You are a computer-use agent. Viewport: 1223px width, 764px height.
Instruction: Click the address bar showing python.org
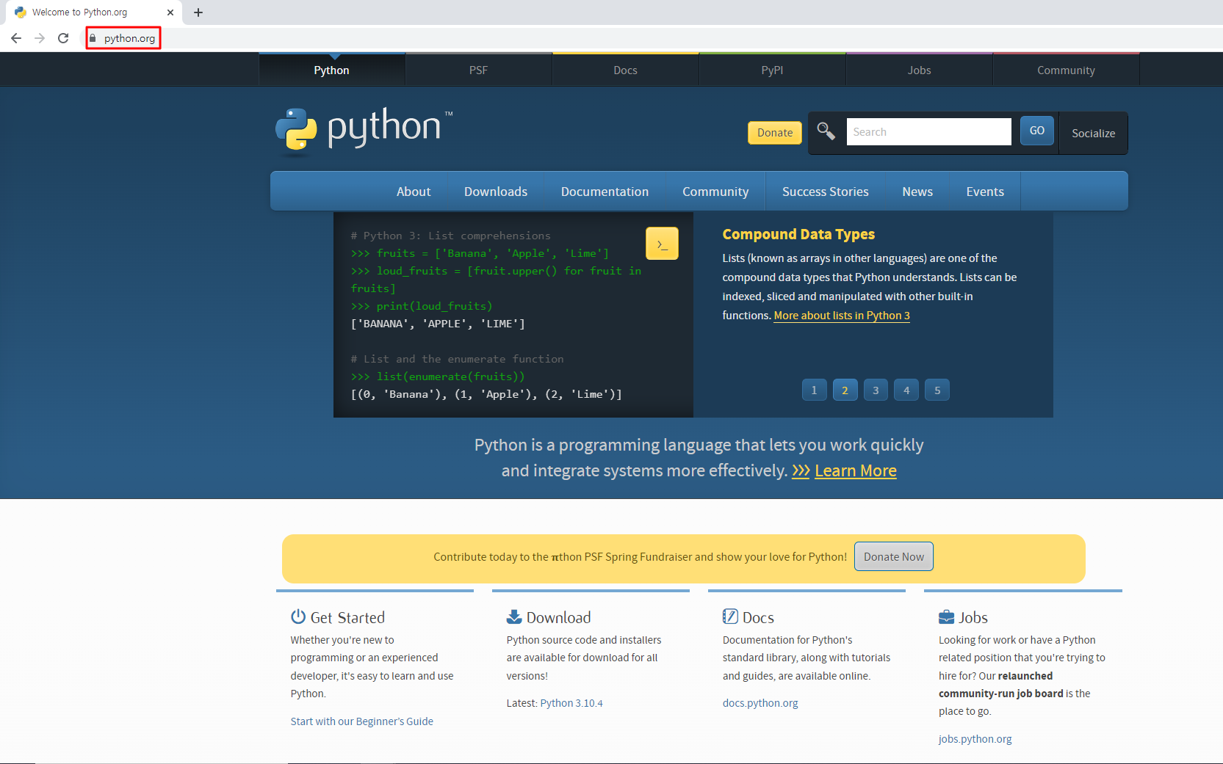(x=129, y=38)
